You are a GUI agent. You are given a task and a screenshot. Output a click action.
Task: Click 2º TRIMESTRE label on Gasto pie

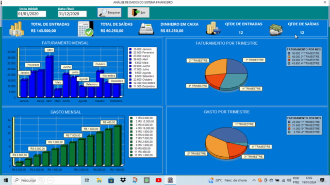click(x=196, y=154)
